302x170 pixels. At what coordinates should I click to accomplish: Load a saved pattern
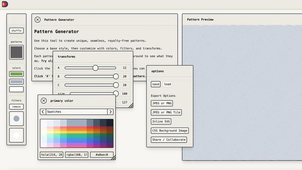tap(168, 84)
